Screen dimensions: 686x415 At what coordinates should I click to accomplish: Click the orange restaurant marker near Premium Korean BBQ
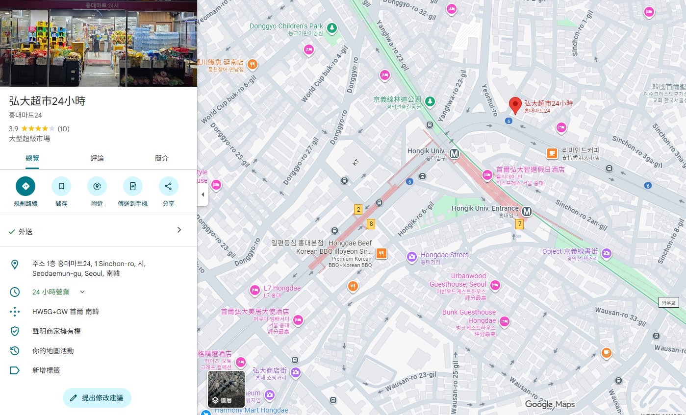[381, 254]
